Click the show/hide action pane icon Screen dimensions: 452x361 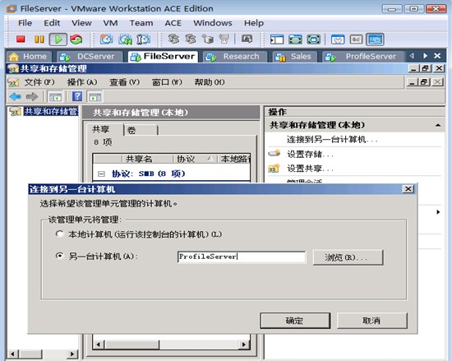coord(95,97)
